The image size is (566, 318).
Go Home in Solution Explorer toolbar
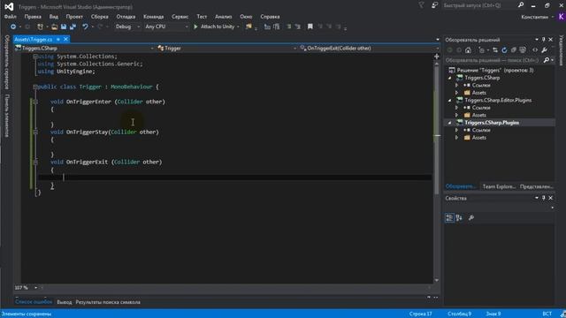(x=468, y=50)
